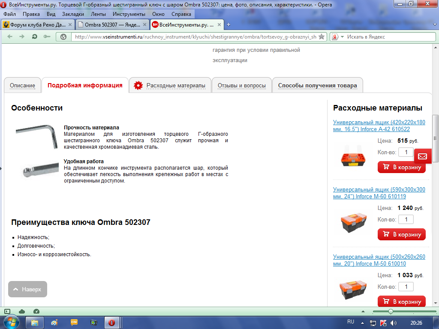Click the page vertical scrollbar thumb
The image size is (439, 329).
pos(436,138)
